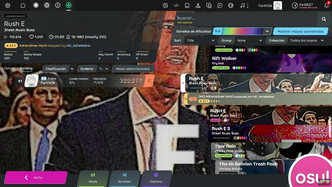Toggle Mostrar mapas convertidos
Image resolution: width=332 pixels, height=187 pixels.
(x=300, y=31)
